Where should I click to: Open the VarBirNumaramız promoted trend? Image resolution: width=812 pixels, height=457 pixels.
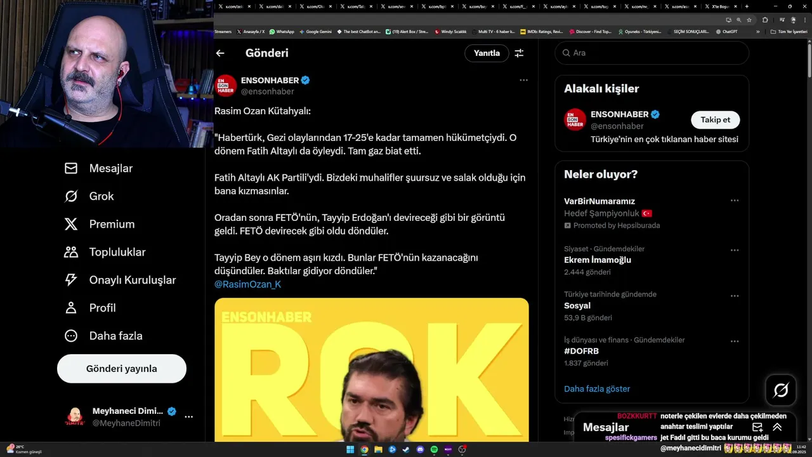[599, 201]
